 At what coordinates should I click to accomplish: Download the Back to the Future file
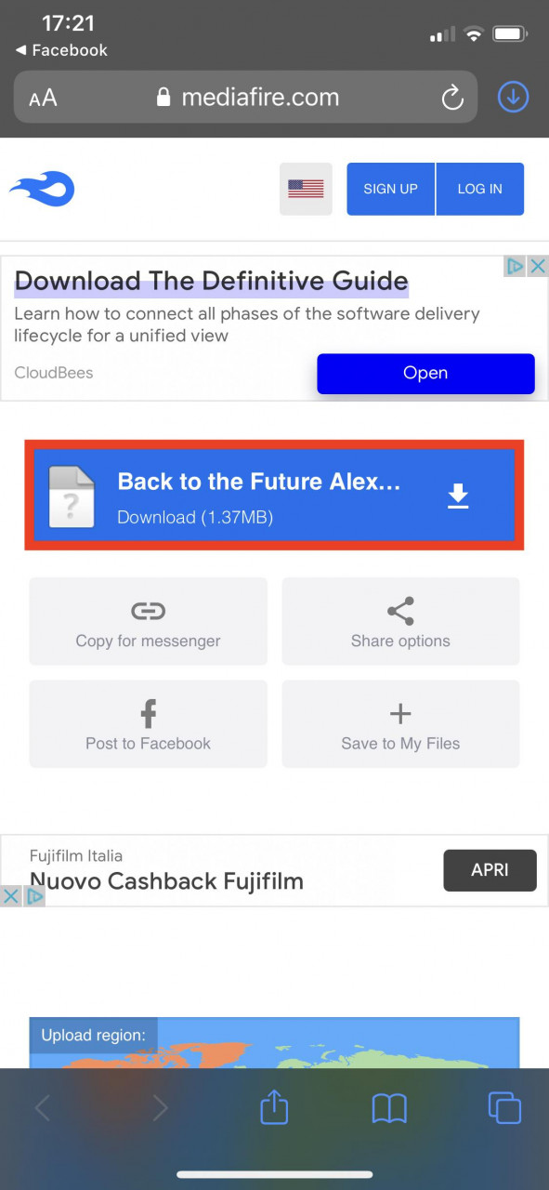tap(274, 495)
